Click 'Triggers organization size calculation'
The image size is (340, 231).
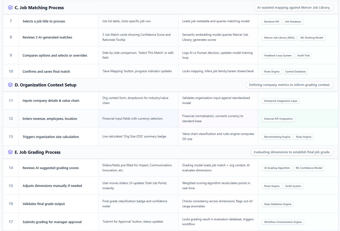click(51, 137)
